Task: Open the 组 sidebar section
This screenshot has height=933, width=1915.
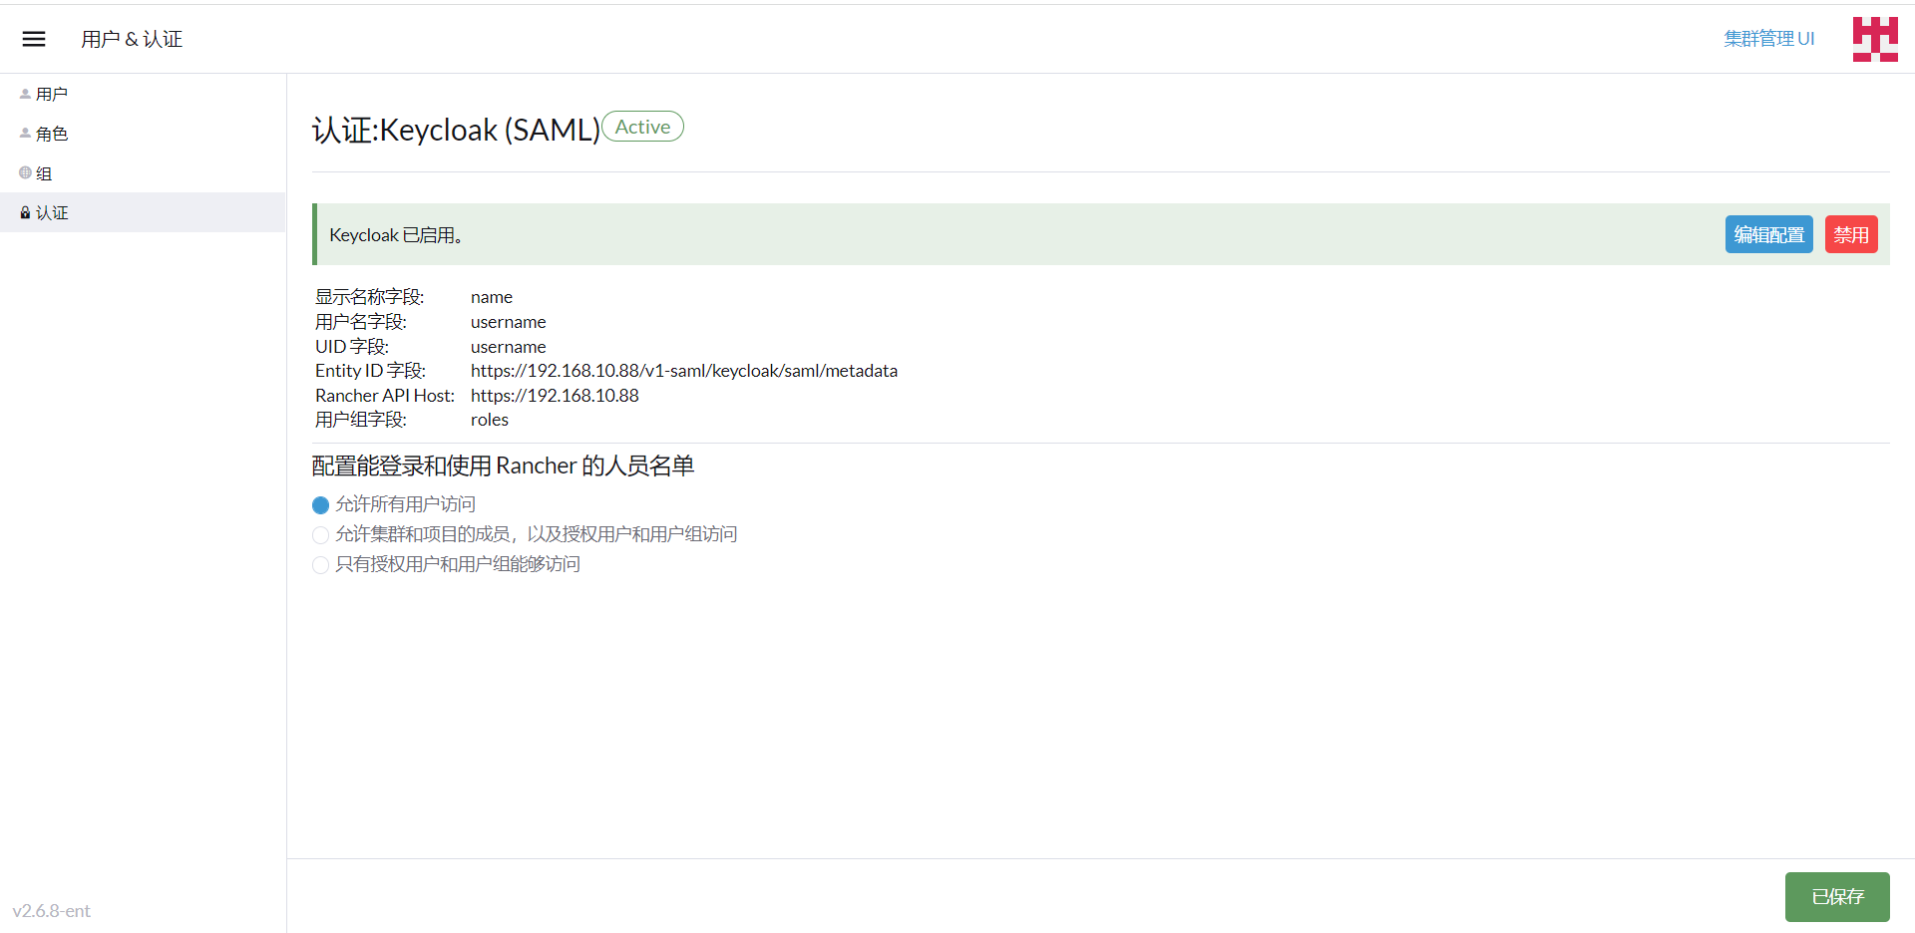Action: pyautogui.click(x=45, y=172)
